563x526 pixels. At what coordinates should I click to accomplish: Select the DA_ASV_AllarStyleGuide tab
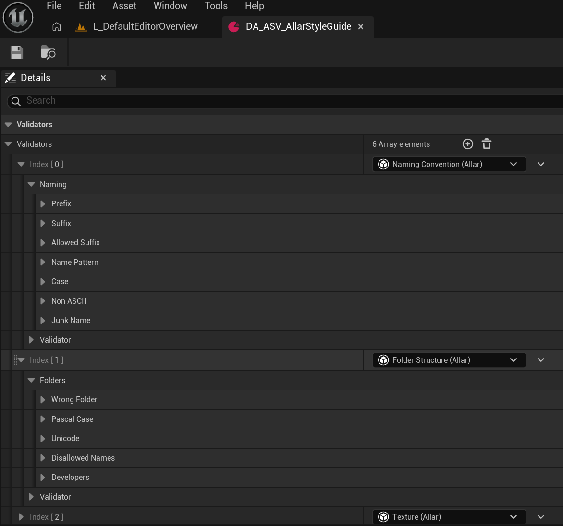(x=298, y=27)
